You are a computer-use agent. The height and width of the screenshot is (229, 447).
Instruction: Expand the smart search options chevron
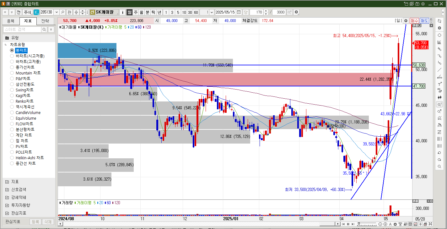click(51, 29)
